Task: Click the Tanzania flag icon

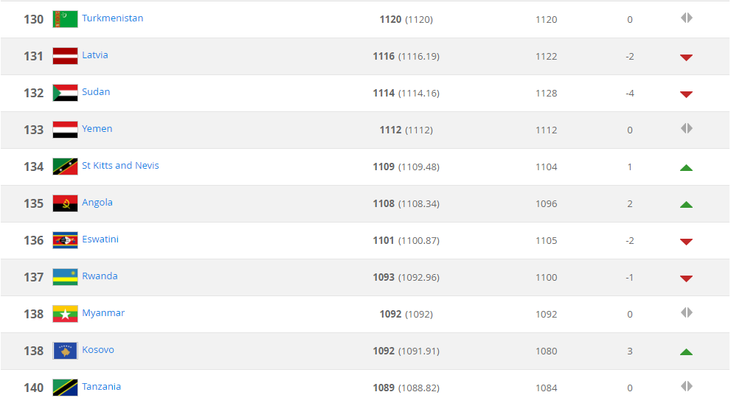Action: tap(65, 388)
